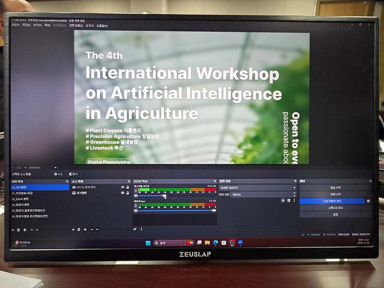Open virtual camera settings gear

pos(368,201)
